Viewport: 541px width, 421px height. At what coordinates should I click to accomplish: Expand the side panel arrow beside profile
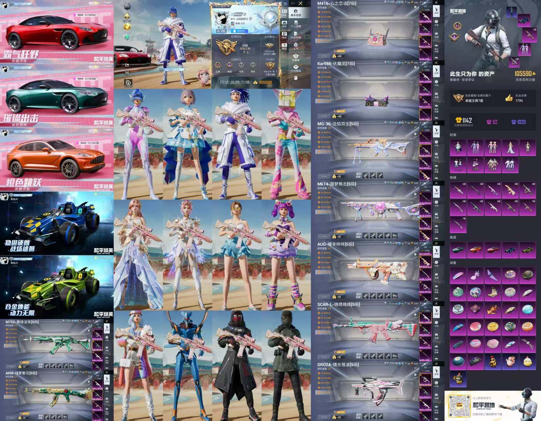pos(209,43)
